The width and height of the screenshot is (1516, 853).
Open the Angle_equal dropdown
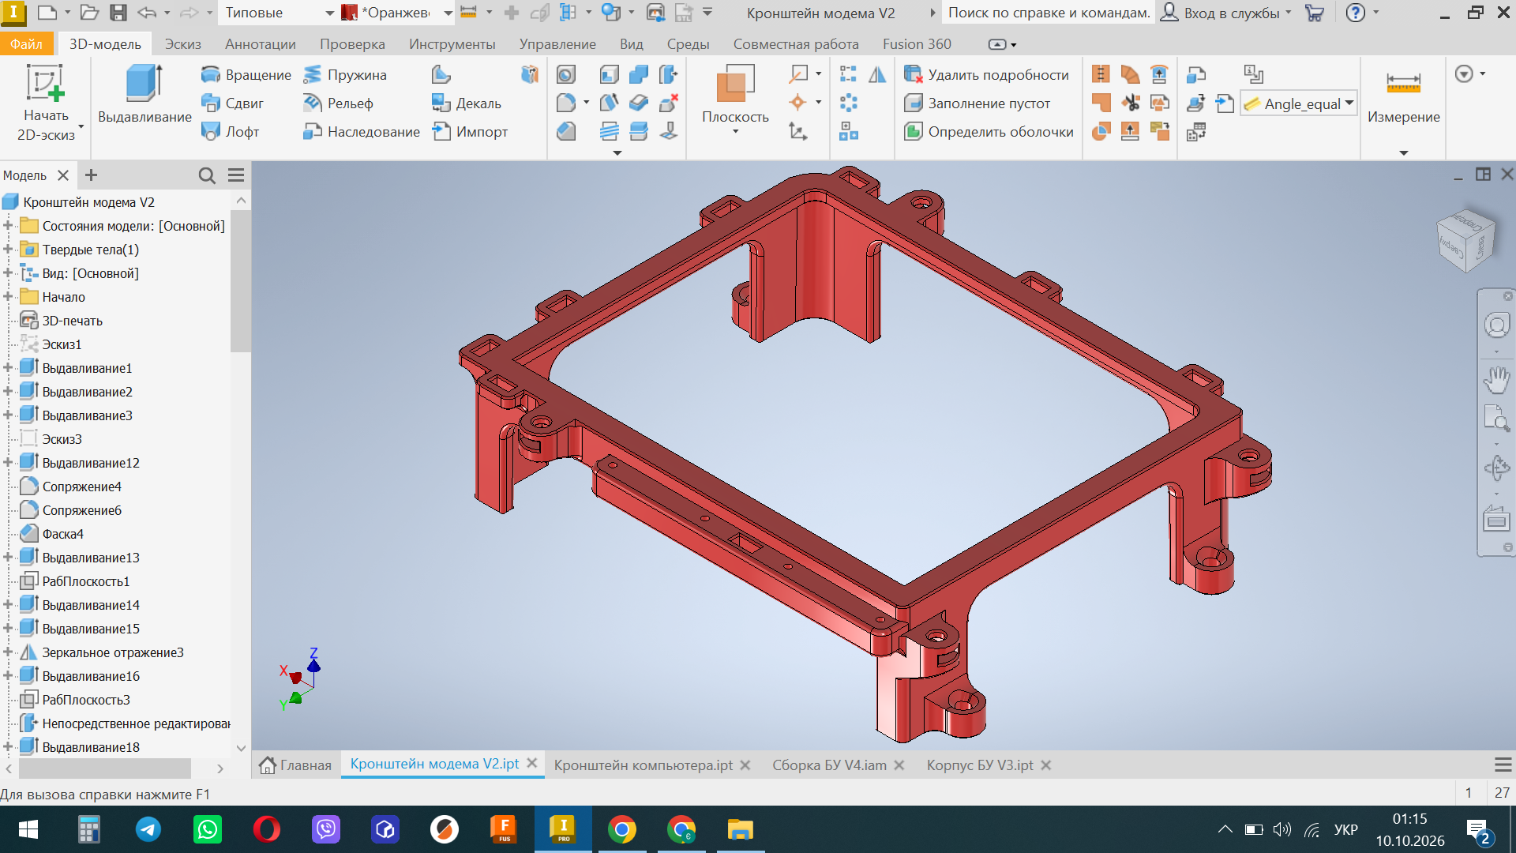1349,103
